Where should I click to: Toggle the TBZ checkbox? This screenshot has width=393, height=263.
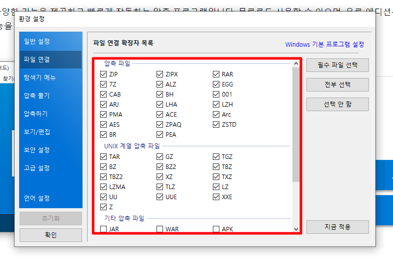216,166
